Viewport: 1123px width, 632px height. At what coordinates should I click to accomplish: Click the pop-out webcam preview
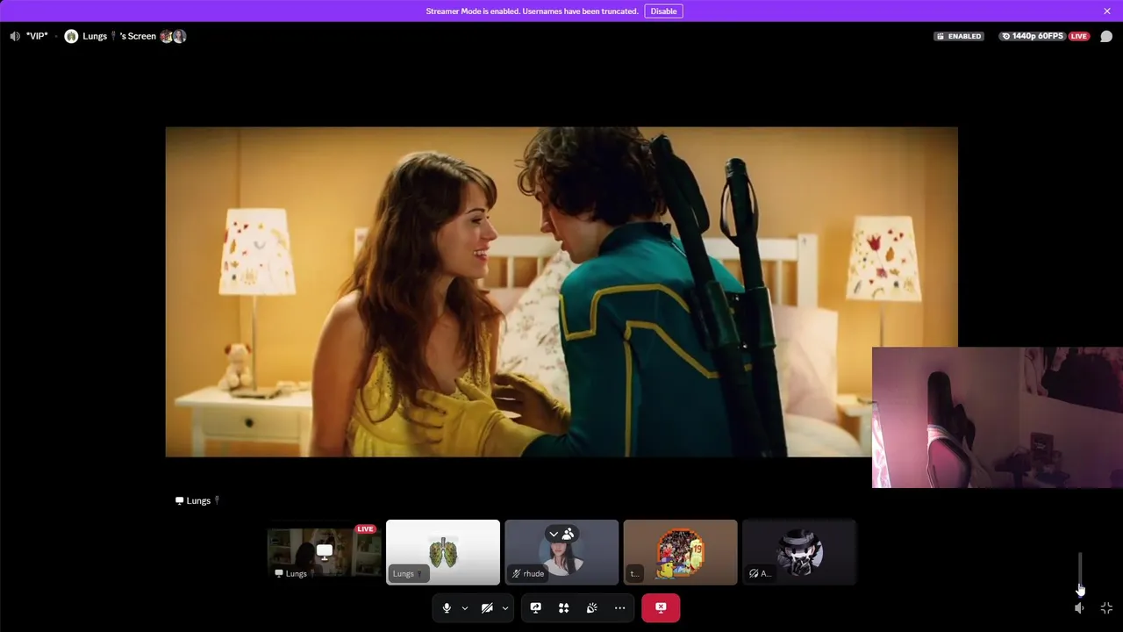click(x=998, y=417)
